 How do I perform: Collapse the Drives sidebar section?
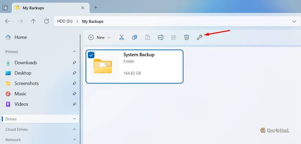(74, 119)
